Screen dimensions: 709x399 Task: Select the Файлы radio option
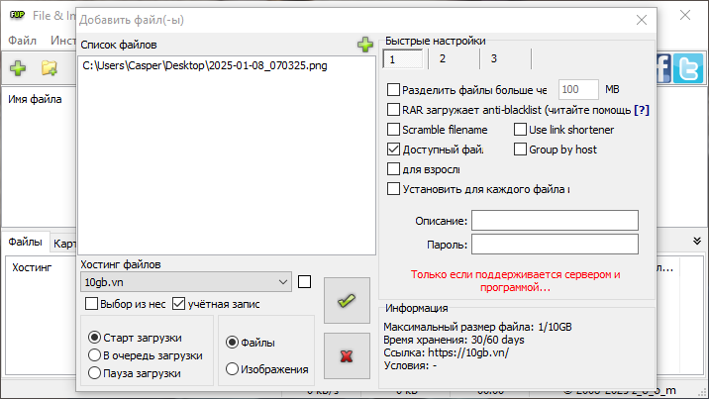pos(232,342)
